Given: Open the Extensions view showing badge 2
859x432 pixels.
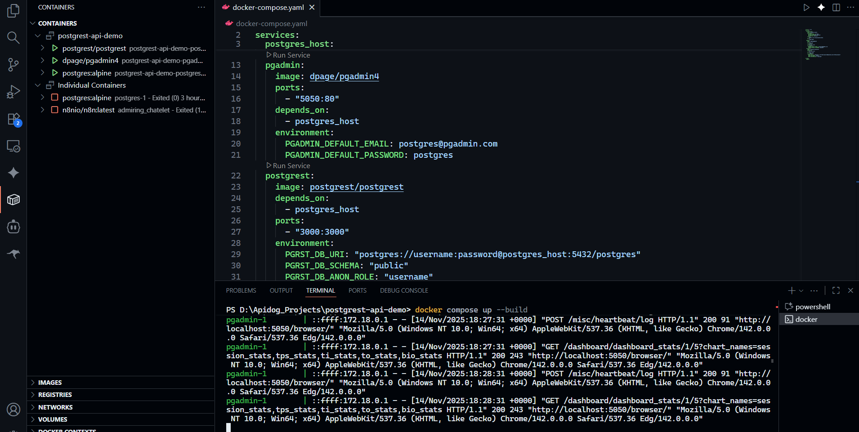Looking at the screenshot, I should coord(13,119).
